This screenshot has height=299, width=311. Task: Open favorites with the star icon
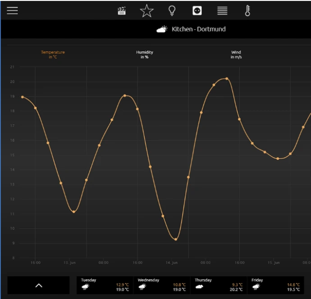pos(146,11)
